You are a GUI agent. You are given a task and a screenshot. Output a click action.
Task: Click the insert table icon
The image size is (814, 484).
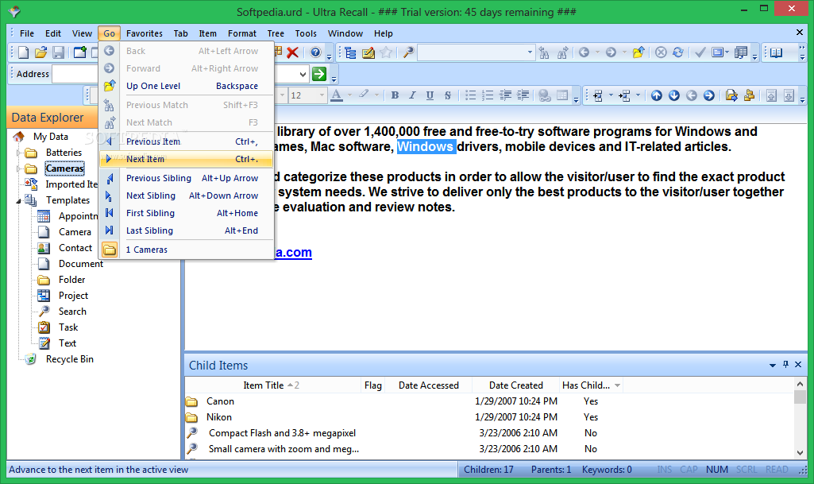(x=561, y=95)
